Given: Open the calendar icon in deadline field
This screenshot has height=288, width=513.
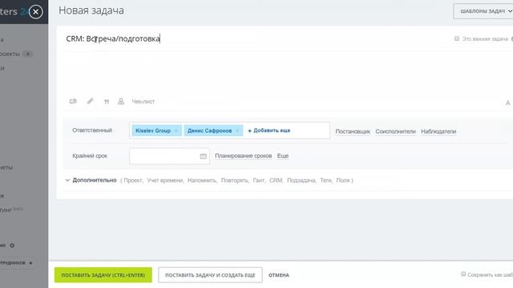Looking at the screenshot, I should 203,157.
